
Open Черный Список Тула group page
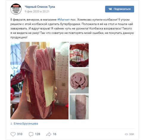[40, 7]
